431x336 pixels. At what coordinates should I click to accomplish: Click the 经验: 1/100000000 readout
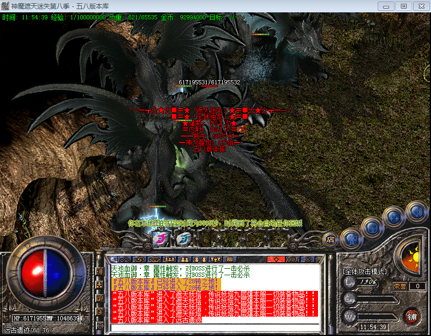pos(79,17)
